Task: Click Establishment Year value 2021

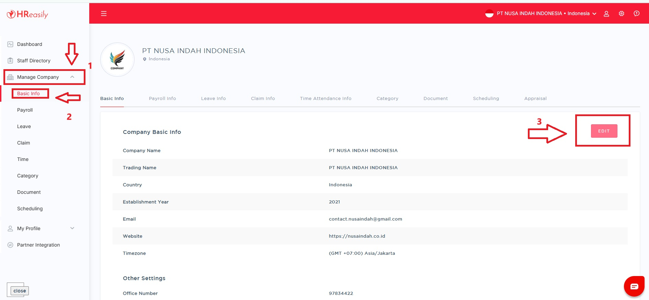Action: click(x=334, y=202)
